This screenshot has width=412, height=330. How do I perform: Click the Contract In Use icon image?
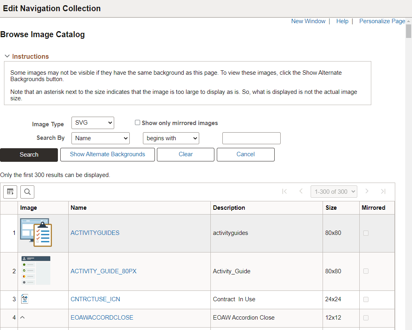click(x=25, y=298)
